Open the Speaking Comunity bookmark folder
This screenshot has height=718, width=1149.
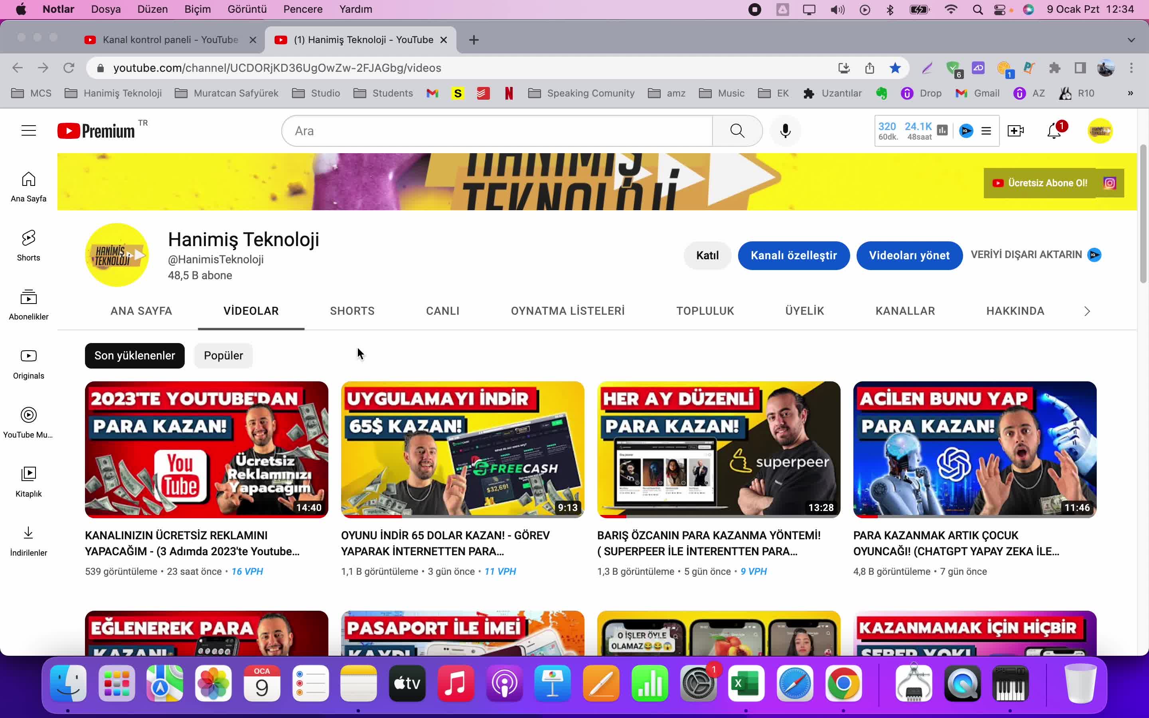click(582, 93)
